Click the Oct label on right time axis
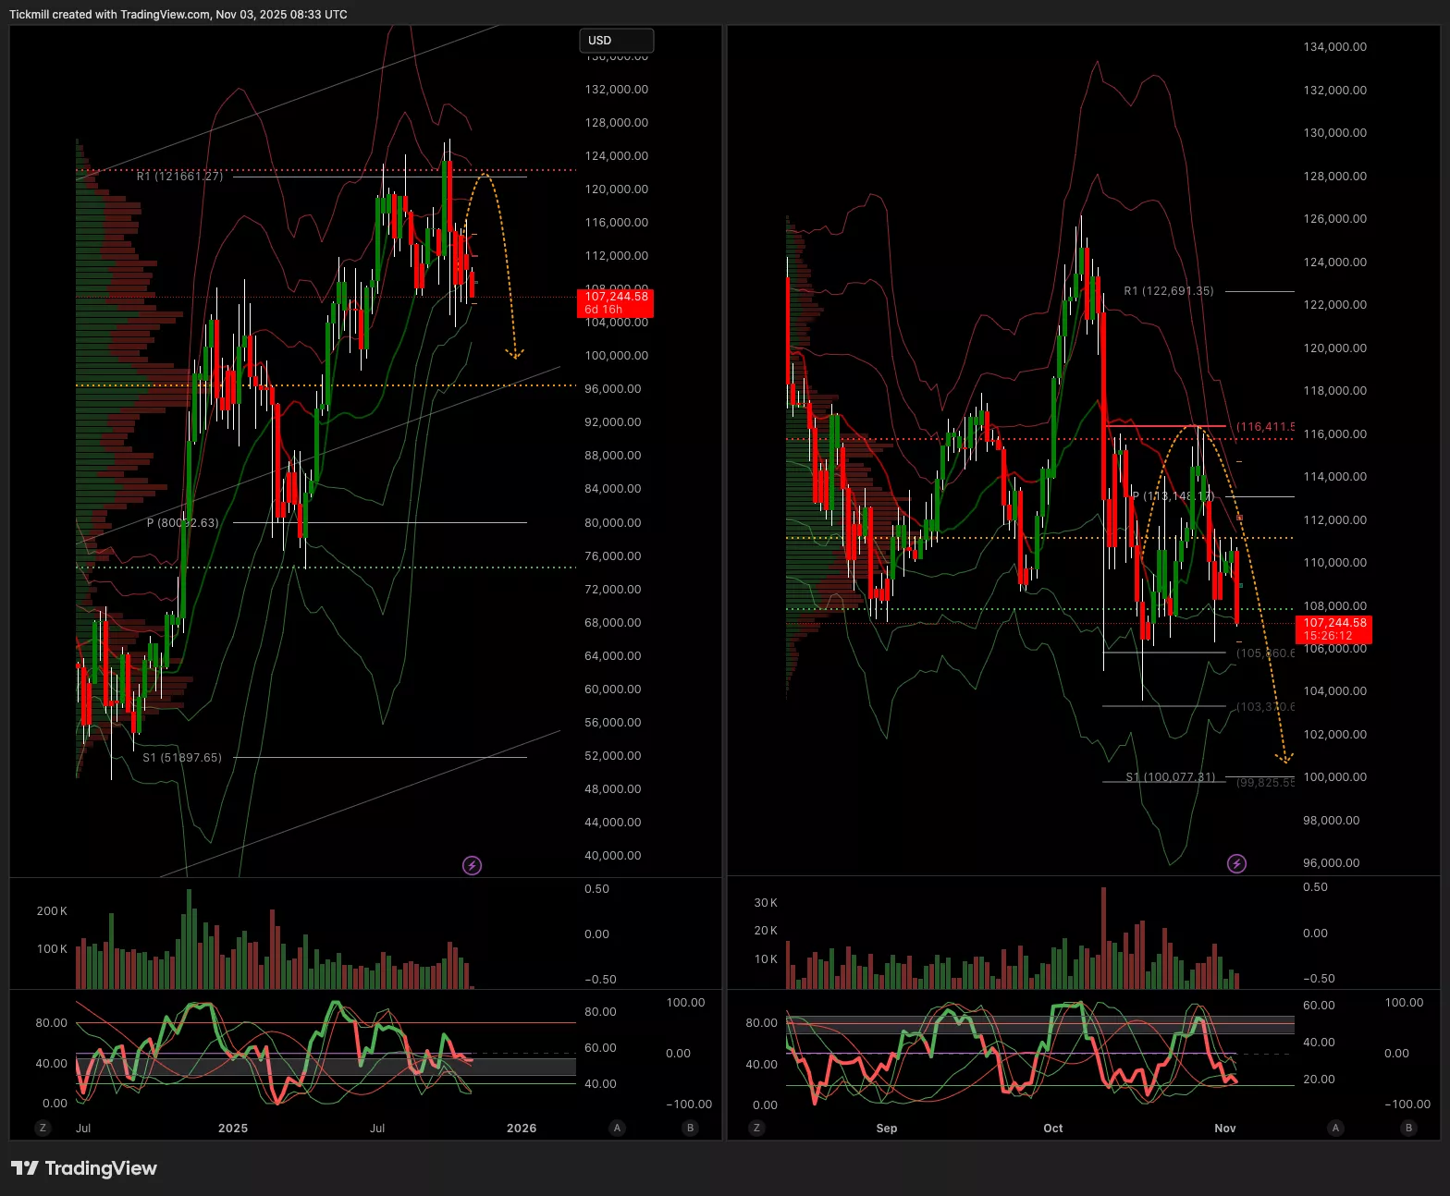Viewport: 1450px width, 1196px height. coord(1053,1128)
